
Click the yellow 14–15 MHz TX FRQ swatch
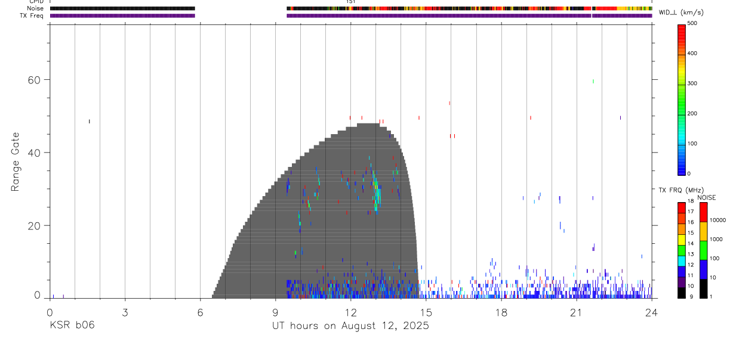point(682,239)
